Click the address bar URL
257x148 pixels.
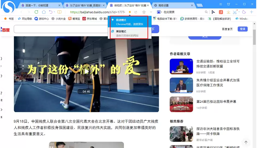(x=98, y=12)
